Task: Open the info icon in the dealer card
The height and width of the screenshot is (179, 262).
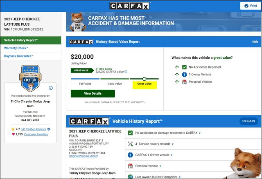Action: click(51, 88)
